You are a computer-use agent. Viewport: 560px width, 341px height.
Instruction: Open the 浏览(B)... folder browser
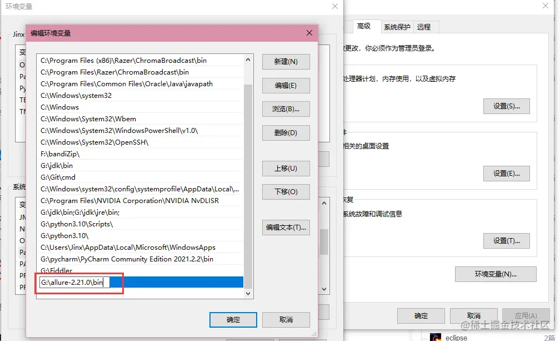tap(286, 109)
